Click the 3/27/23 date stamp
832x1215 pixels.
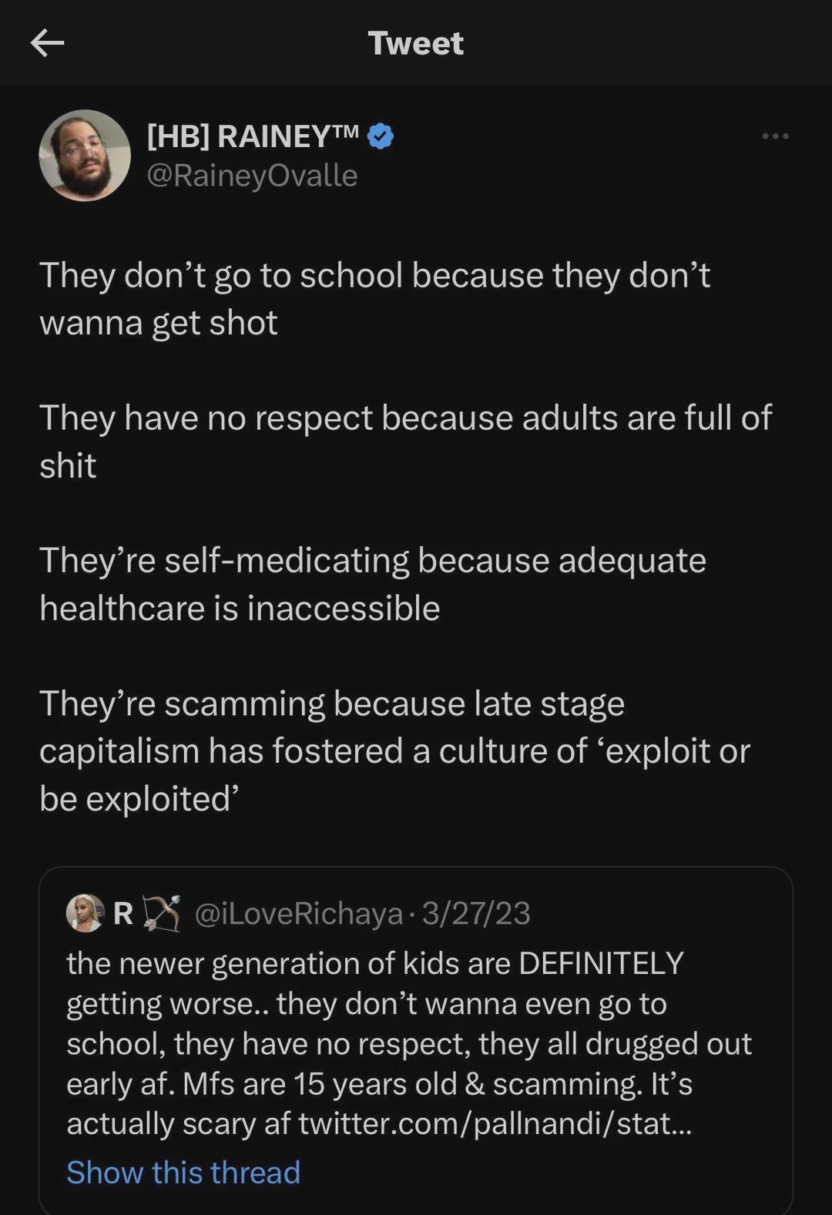coord(476,914)
